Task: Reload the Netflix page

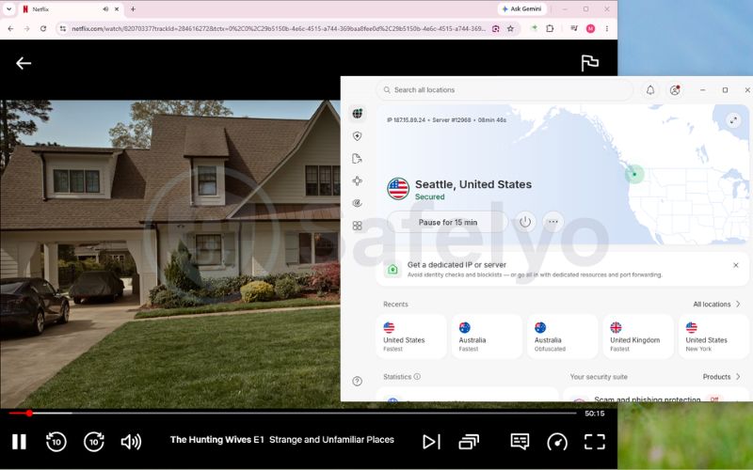Action: [x=43, y=29]
